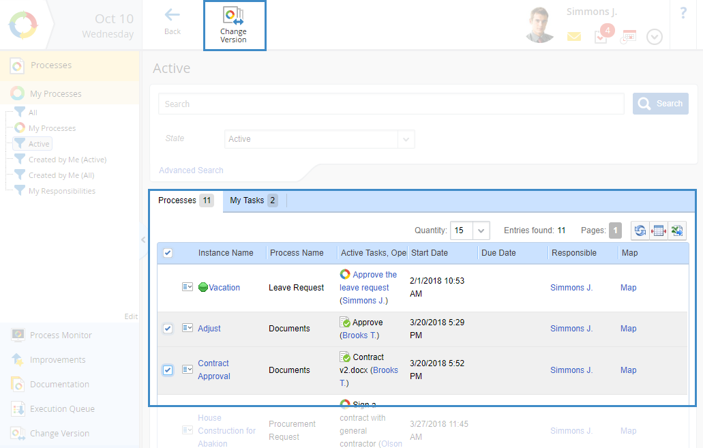Open the Quantity dropdown
The width and height of the screenshot is (703, 448).
click(x=481, y=230)
